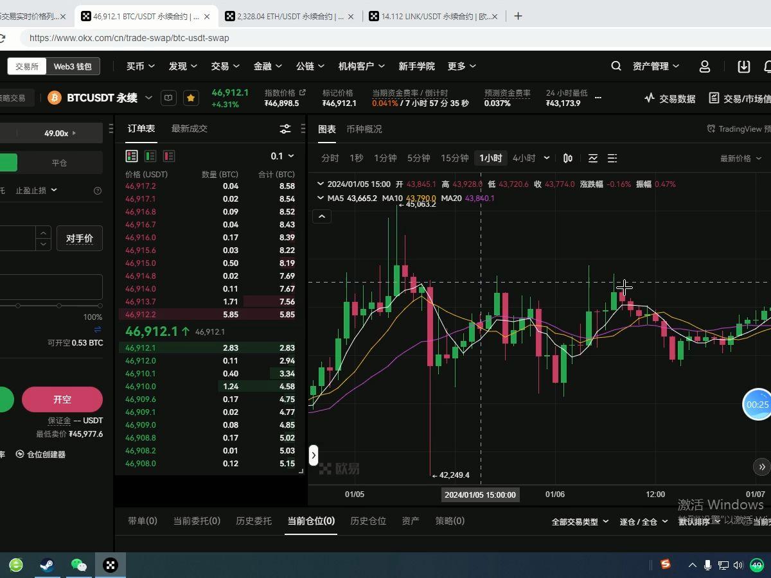Open the trading guide book icon

[x=168, y=98]
